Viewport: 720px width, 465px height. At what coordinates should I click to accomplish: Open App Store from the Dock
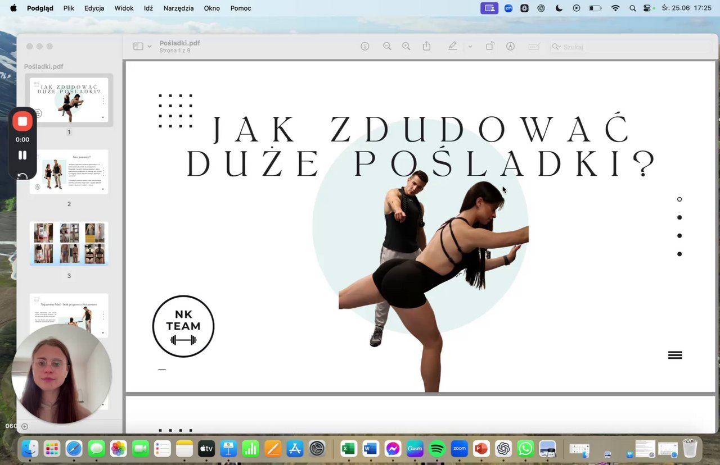pos(295,448)
